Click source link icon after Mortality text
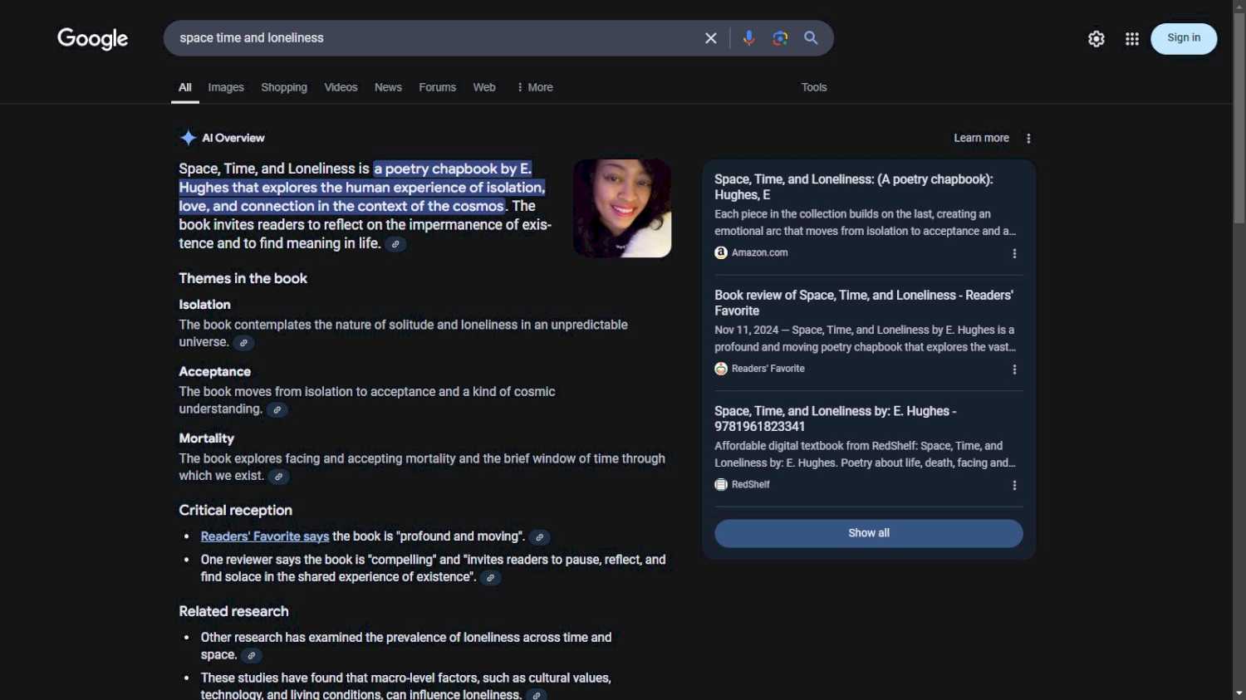Viewport: 1246px width, 700px height. click(279, 477)
